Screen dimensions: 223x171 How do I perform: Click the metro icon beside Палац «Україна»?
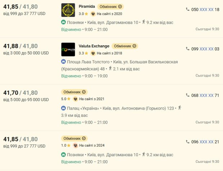(x=63, y=108)
